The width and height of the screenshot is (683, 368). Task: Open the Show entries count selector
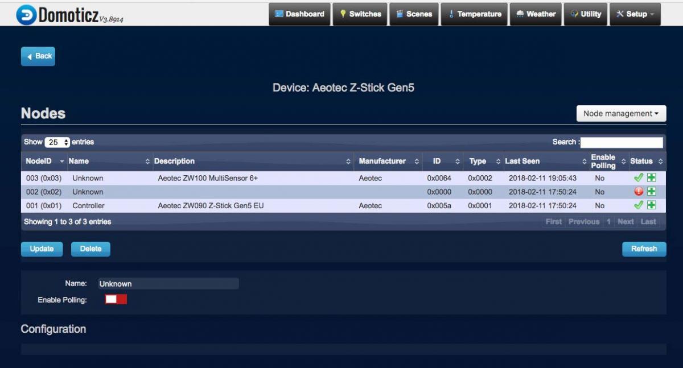pos(57,142)
